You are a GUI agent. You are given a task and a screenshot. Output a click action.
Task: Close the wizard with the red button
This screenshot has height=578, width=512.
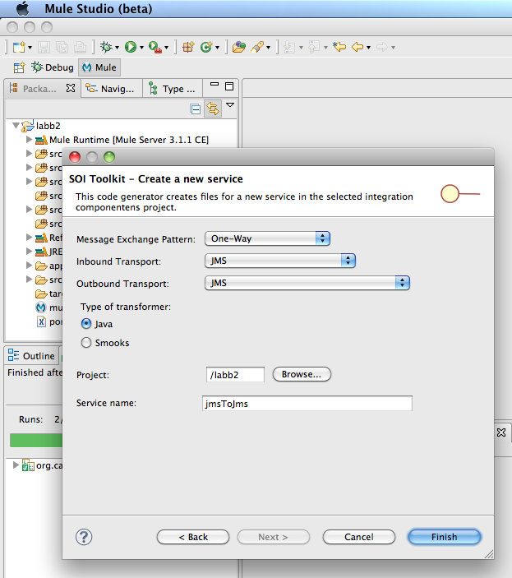tap(75, 157)
